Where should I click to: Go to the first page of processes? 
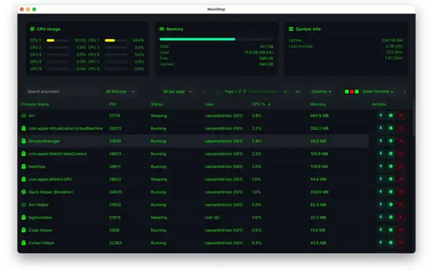tap(204, 92)
